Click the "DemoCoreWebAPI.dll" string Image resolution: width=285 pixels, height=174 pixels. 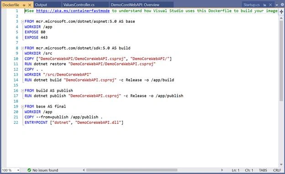[98, 123]
